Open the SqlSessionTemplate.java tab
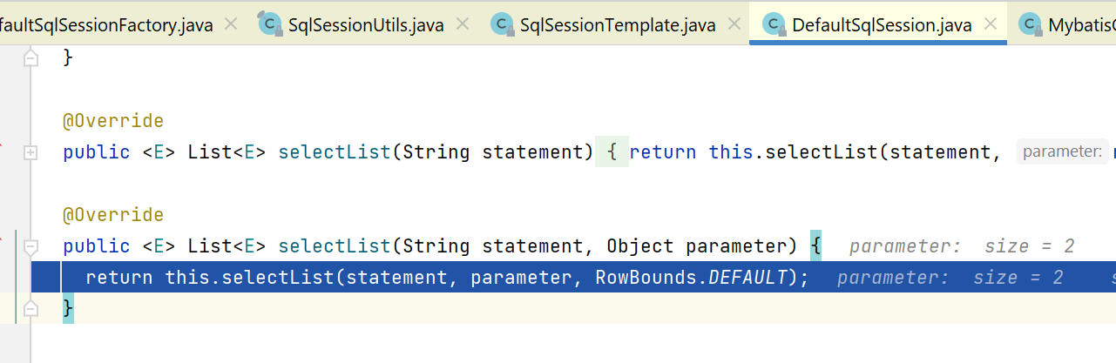The height and width of the screenshot is (363, 1116). pyautogui.click(x=617, y=25)
